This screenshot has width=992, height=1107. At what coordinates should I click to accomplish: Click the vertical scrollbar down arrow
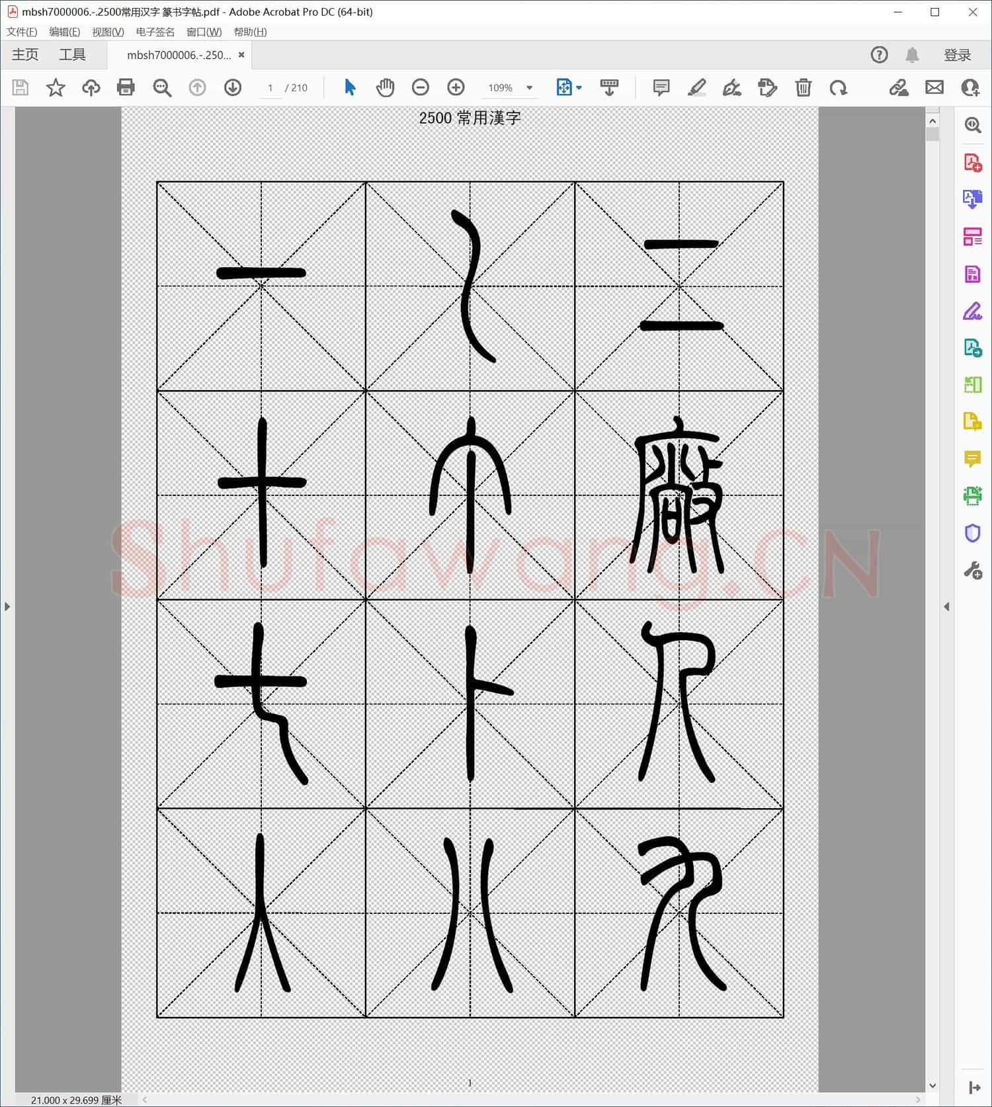click(x=932, y=1085)
